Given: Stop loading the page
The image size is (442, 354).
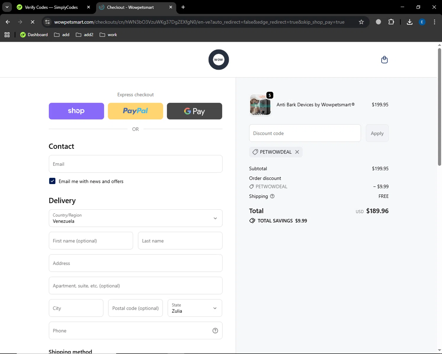Looking at the screenshot, I should 32,22.
